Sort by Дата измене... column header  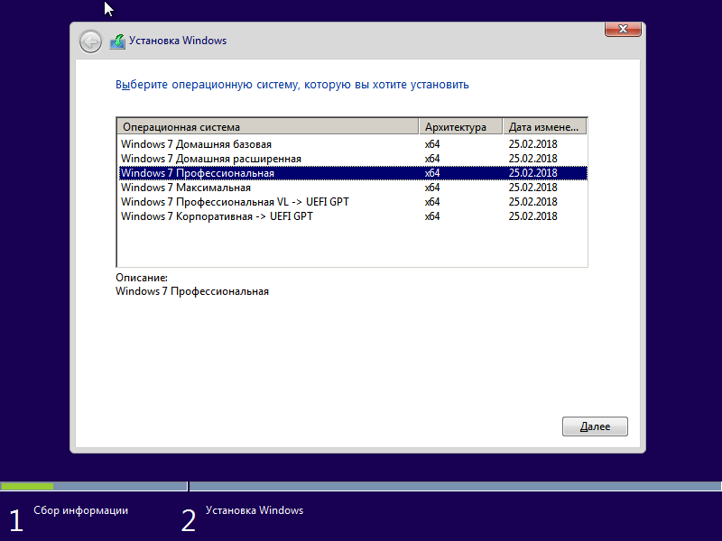click(x=545, y=126)
